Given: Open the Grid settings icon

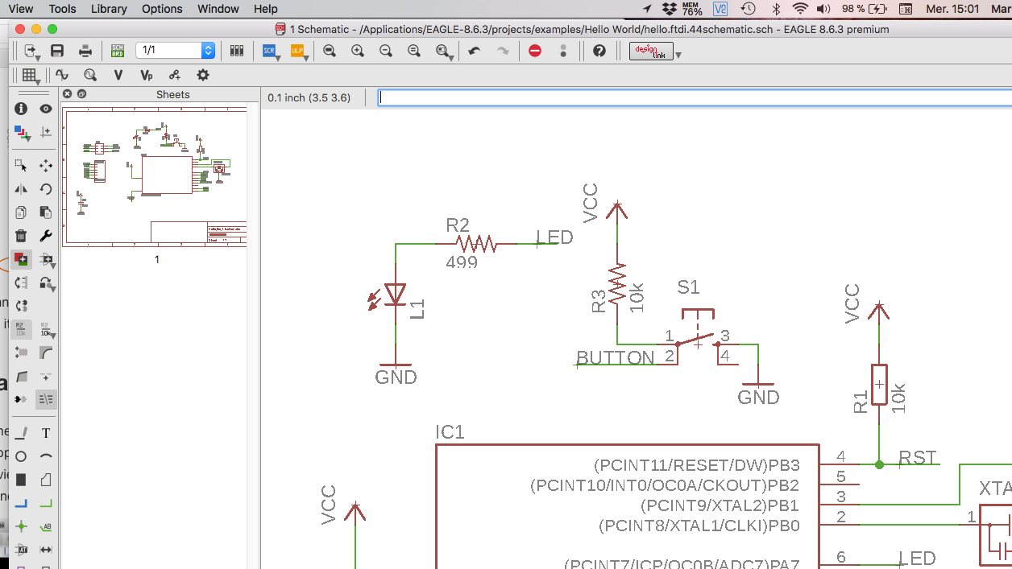Looking at the screenshot, I should click(31, 75).
